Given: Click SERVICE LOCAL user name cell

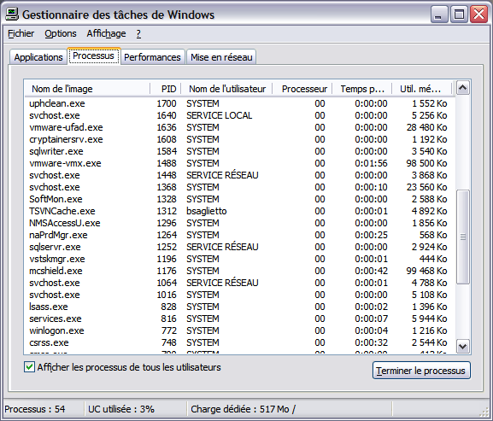Looking at the screenshot, I should (219, 115).
